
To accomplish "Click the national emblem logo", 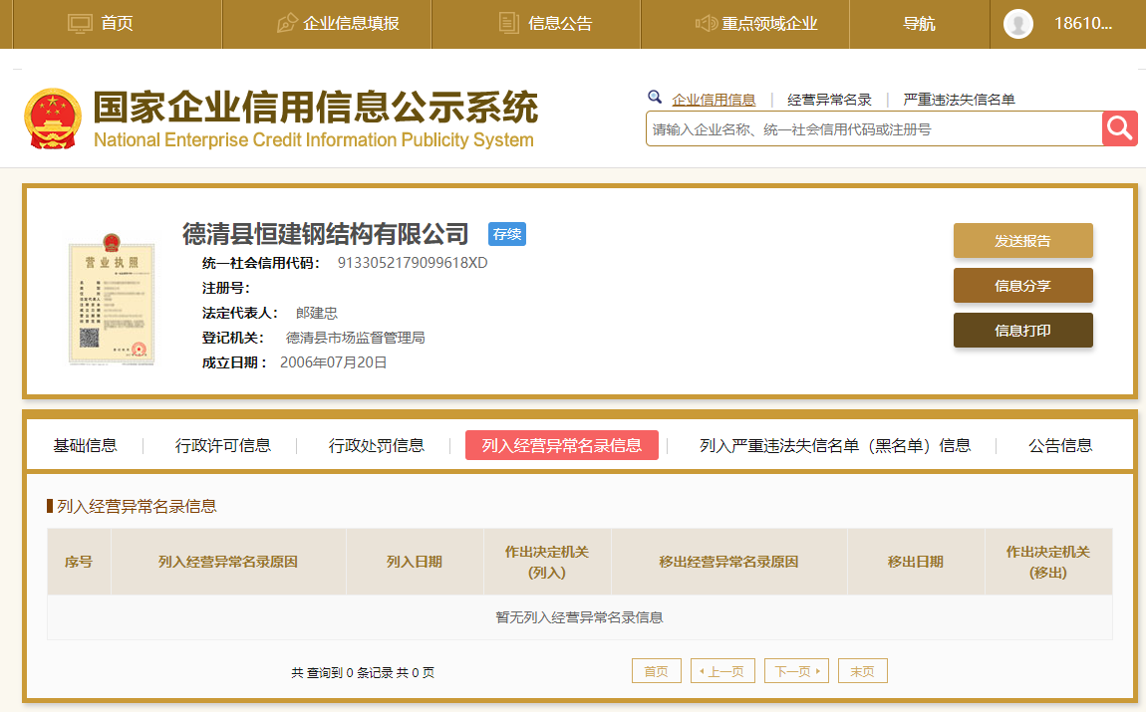I will click(53, 119).
